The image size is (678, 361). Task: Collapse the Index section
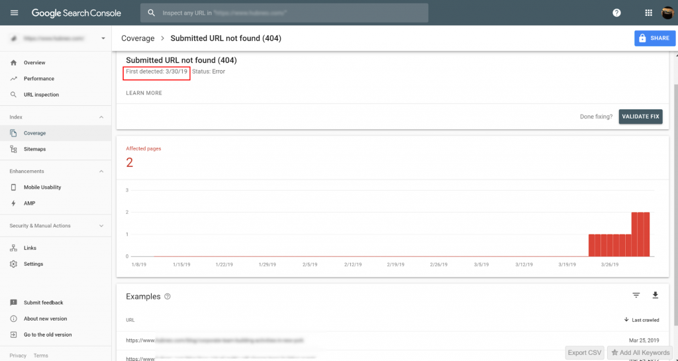tap(101, 117)
